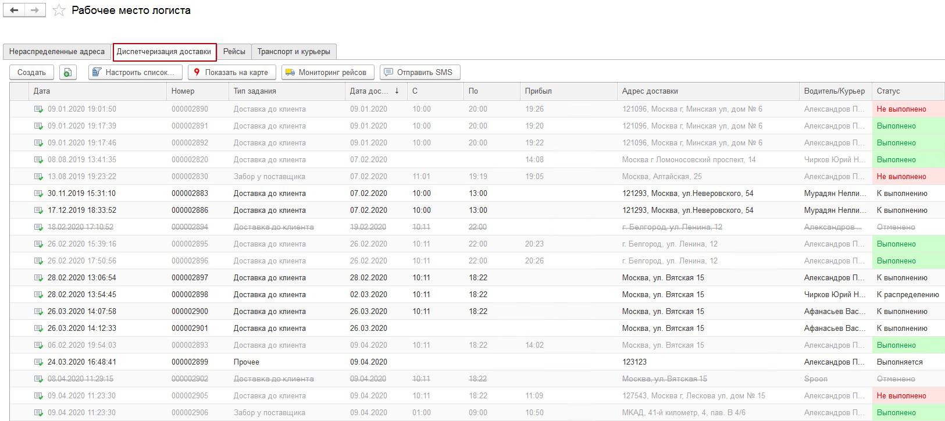Click delivery date 02.03.2020 cell
Viewport: 945px width, 421px height.
click(x=376, y=295)
